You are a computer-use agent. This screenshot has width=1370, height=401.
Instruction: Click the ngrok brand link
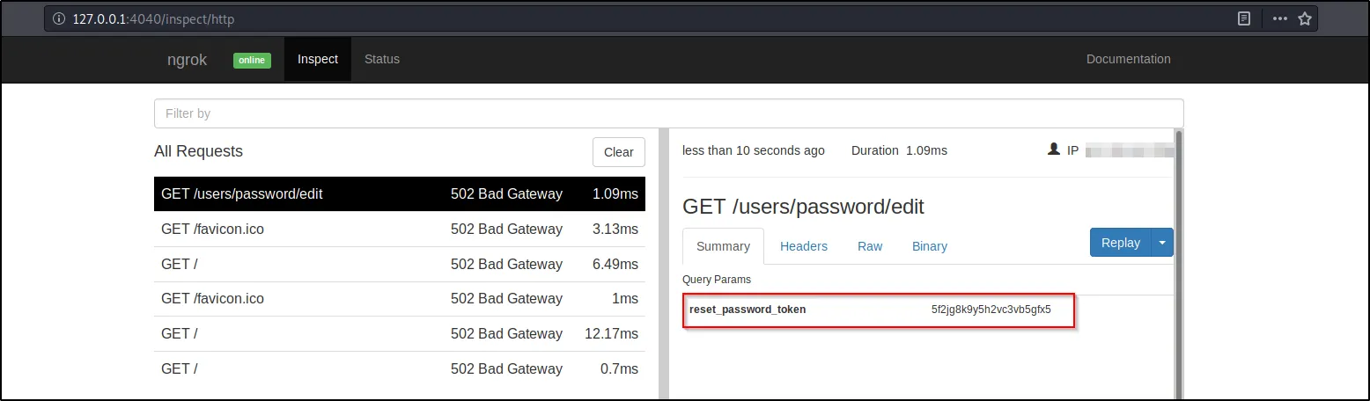pos(187,60)
